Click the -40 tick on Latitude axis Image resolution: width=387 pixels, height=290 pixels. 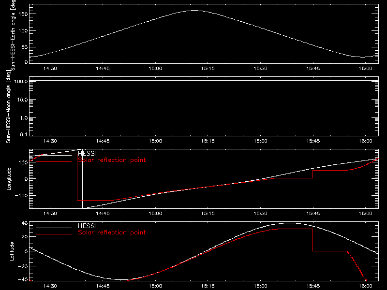[23, 280]
